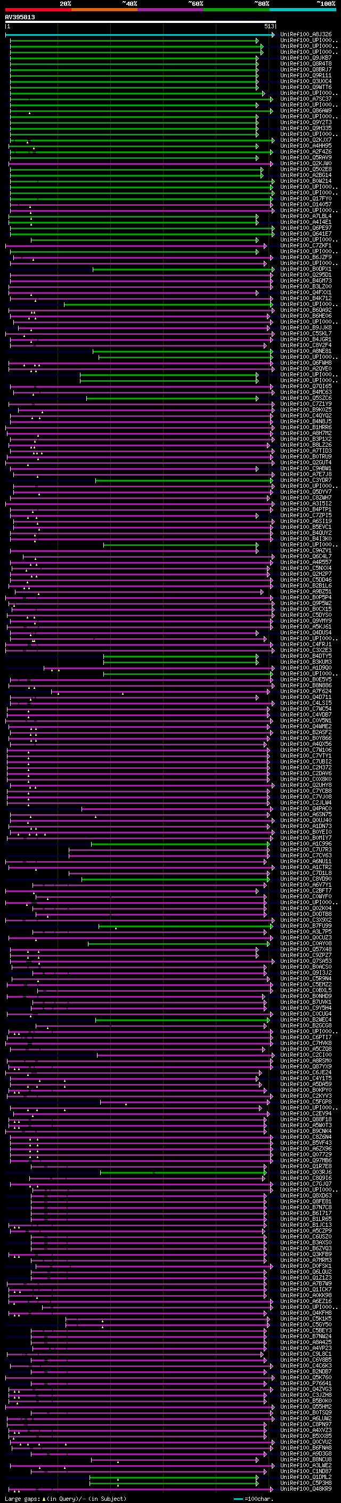Click the query end position 513
This screenshot has width=341, height=1503.
269,26
